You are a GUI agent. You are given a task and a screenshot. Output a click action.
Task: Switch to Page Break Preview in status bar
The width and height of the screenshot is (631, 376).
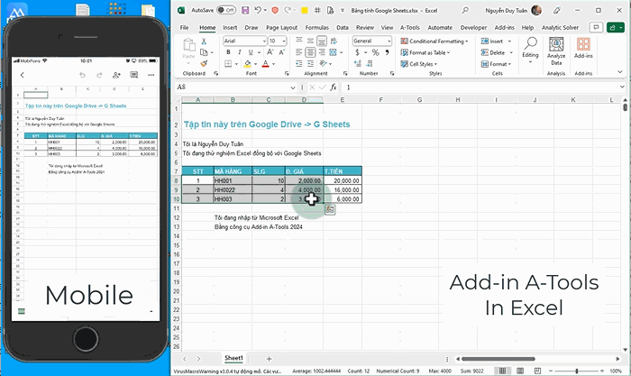point(537,371)
